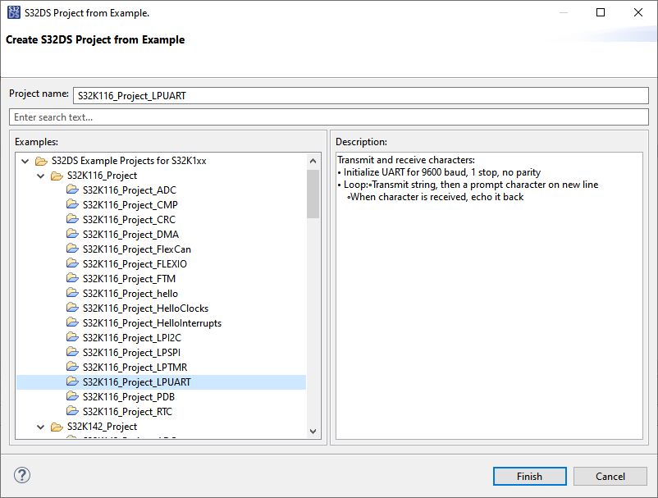
Task: Click the Cancel button
Action: pos(610,476)
